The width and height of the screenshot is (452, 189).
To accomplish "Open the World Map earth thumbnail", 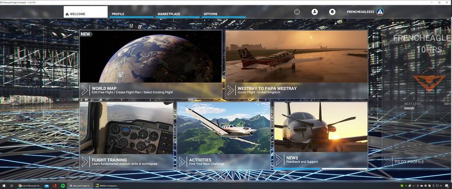I will [150, 56].
